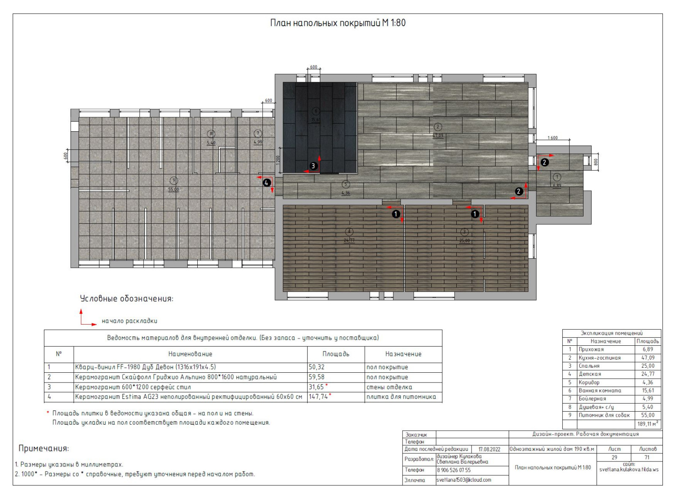The height and width of the screenshot is (499, 676).
Task: Select room number circle 8 in shower room
Action: 211,134
